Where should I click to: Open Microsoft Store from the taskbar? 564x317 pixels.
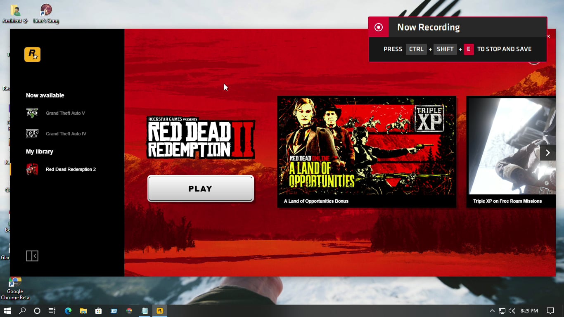[99, 311]
